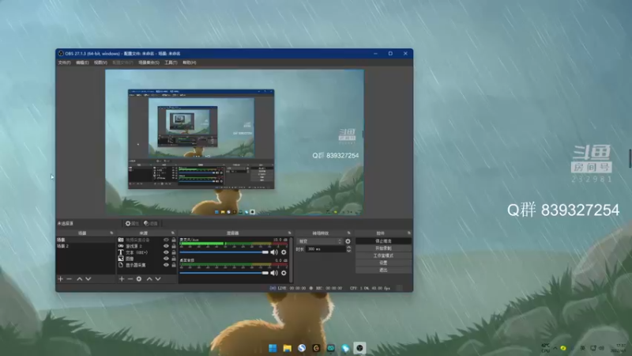
Task: Show hidden system tray icons chevron
Action: pos(555,348)
